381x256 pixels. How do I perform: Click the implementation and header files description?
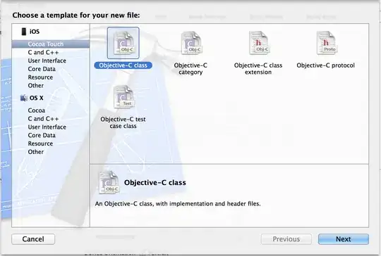pos(178,204)
